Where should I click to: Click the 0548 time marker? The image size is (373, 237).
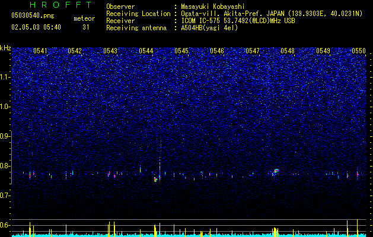[288, 51]
